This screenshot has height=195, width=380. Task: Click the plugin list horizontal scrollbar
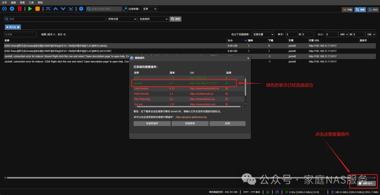[x=188, y=106]
